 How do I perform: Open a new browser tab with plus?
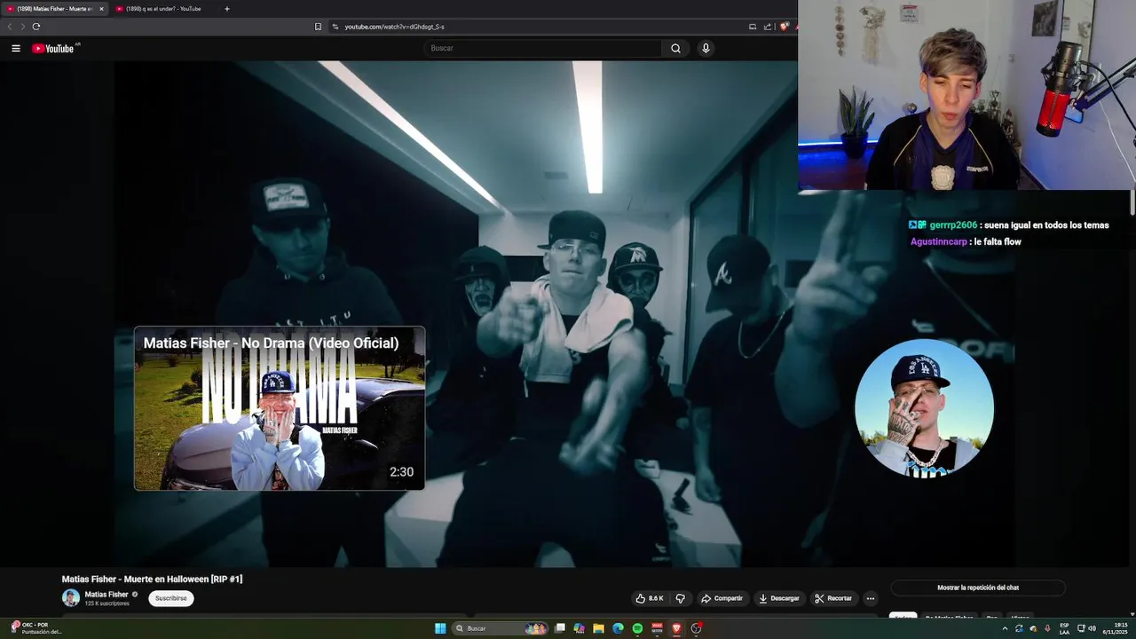click(226, 9)
